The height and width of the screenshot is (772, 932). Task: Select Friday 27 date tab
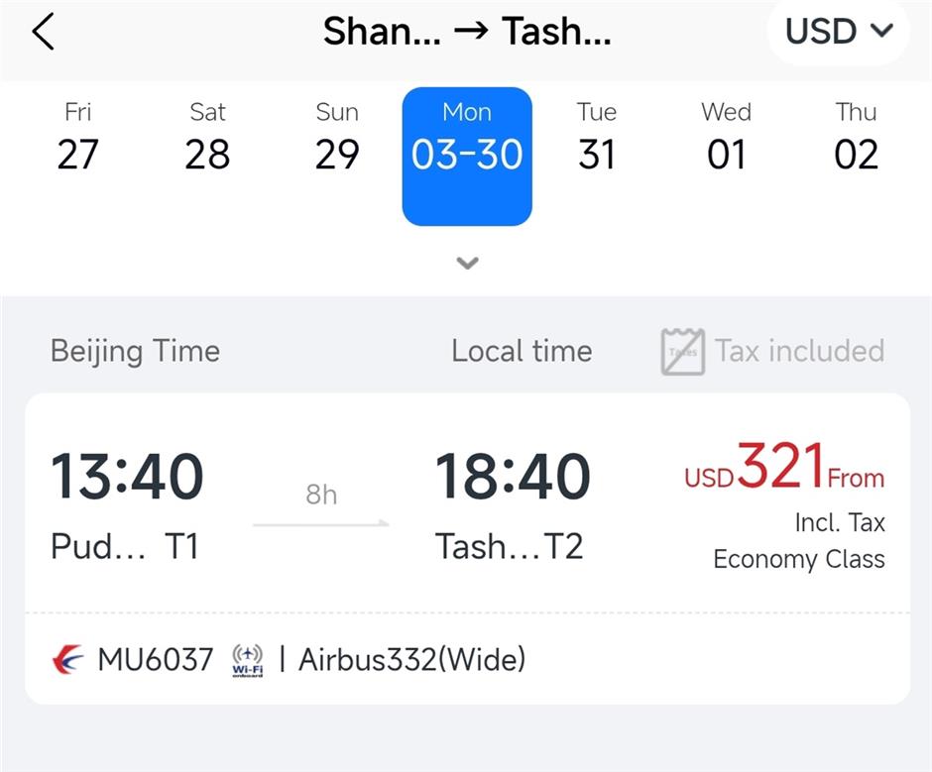[x=77, y=139]
